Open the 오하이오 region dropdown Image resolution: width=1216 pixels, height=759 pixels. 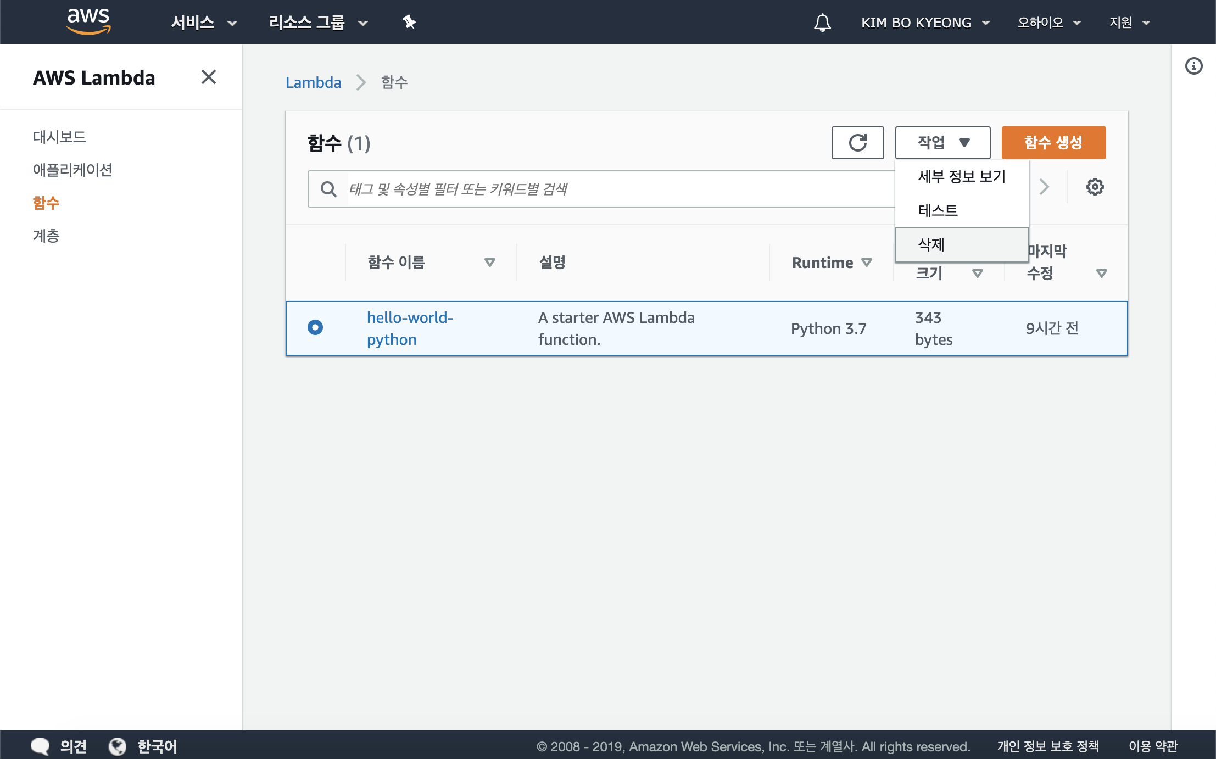tap(1049, 23)
